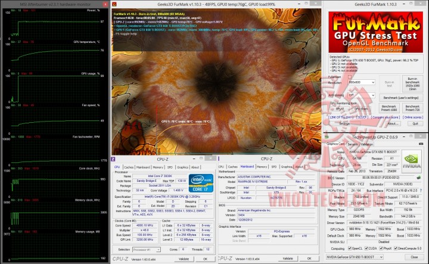Image resolution: width=429 pixels, height=264 pixels.
Task: Toggle the Fullscreen checkbox in FurMark
Action: click(350, 77)
